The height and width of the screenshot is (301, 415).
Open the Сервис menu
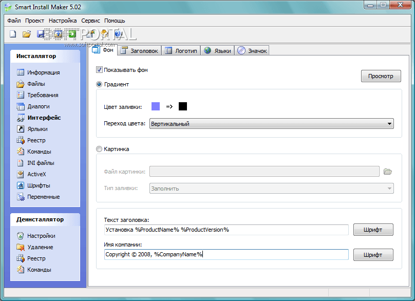click(90, 21)
